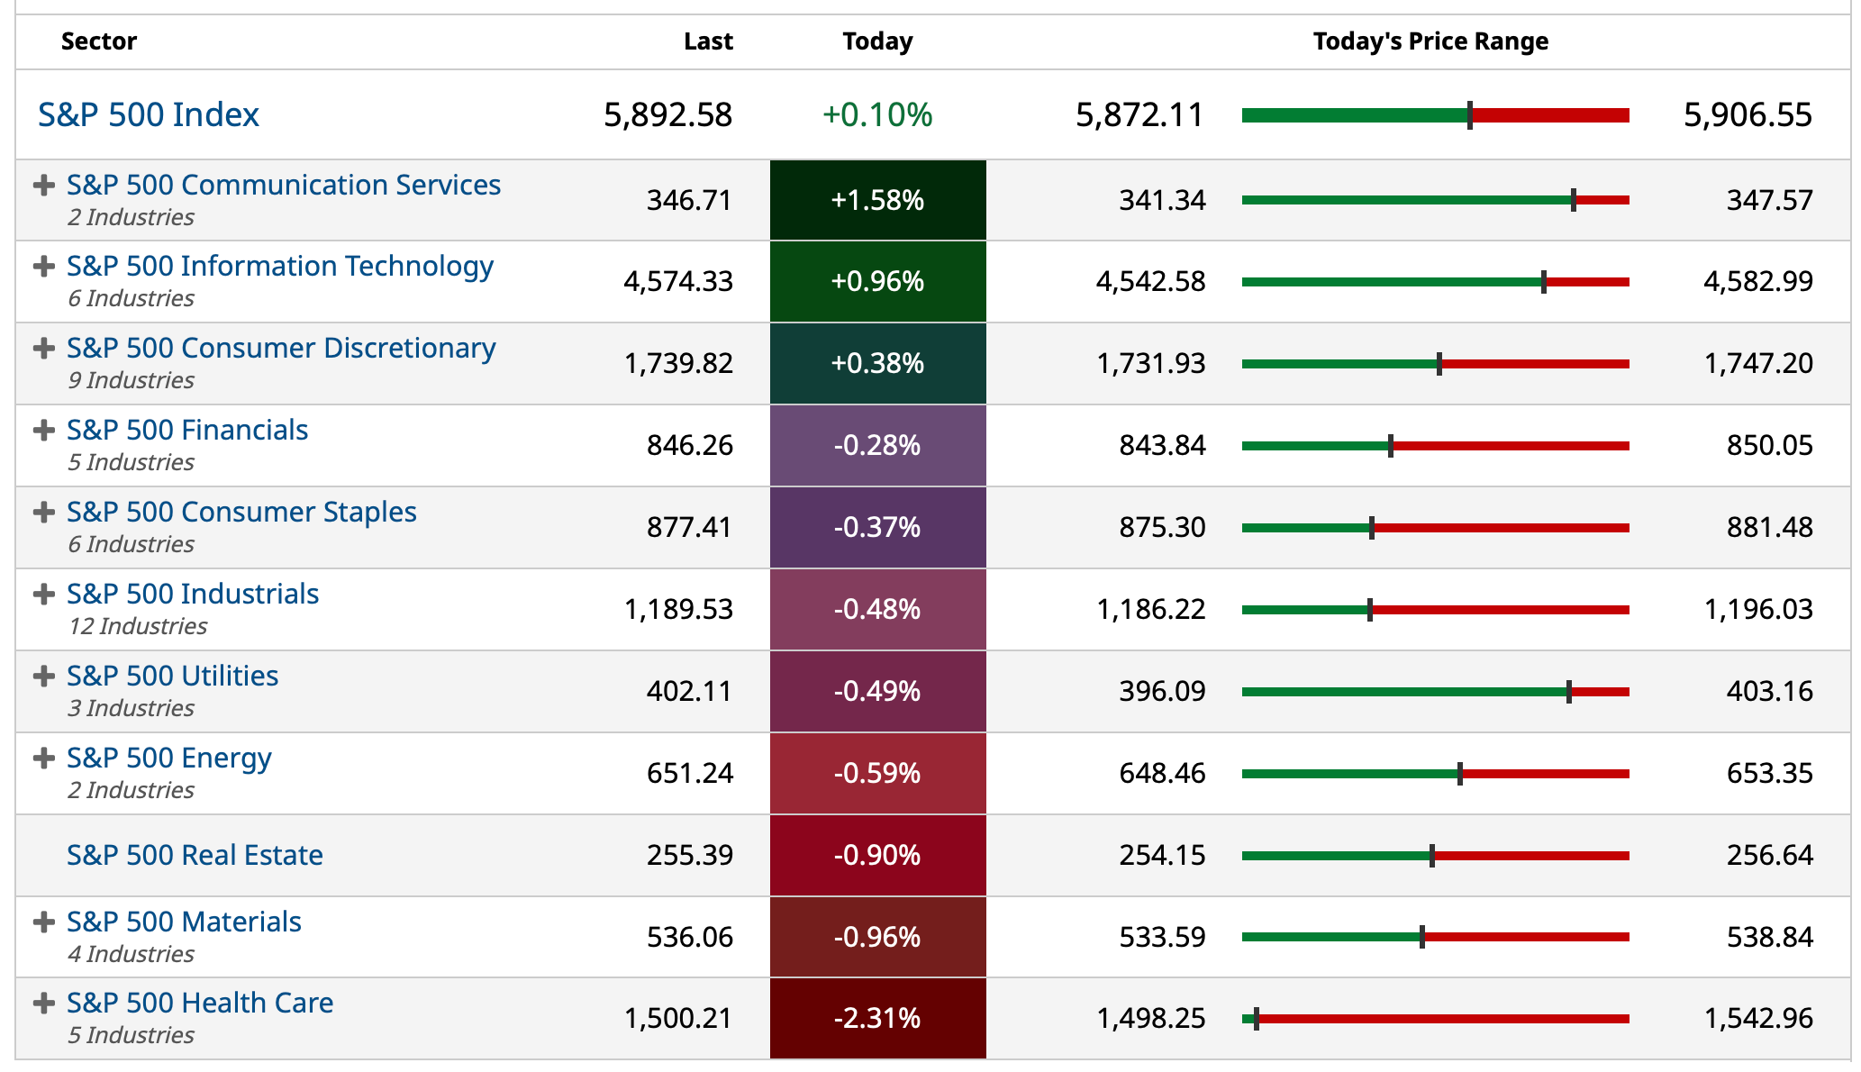Click the Last column header
1861x1072 pixels.
[708, 41]
